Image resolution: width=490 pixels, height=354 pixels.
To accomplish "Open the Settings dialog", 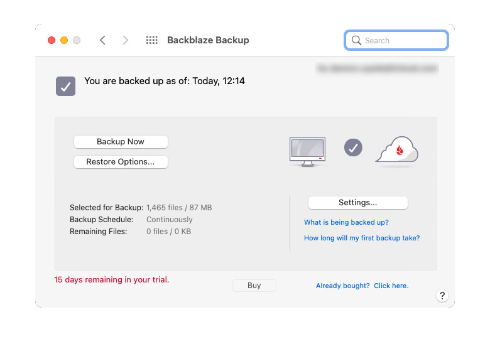I will pos(357,203).
